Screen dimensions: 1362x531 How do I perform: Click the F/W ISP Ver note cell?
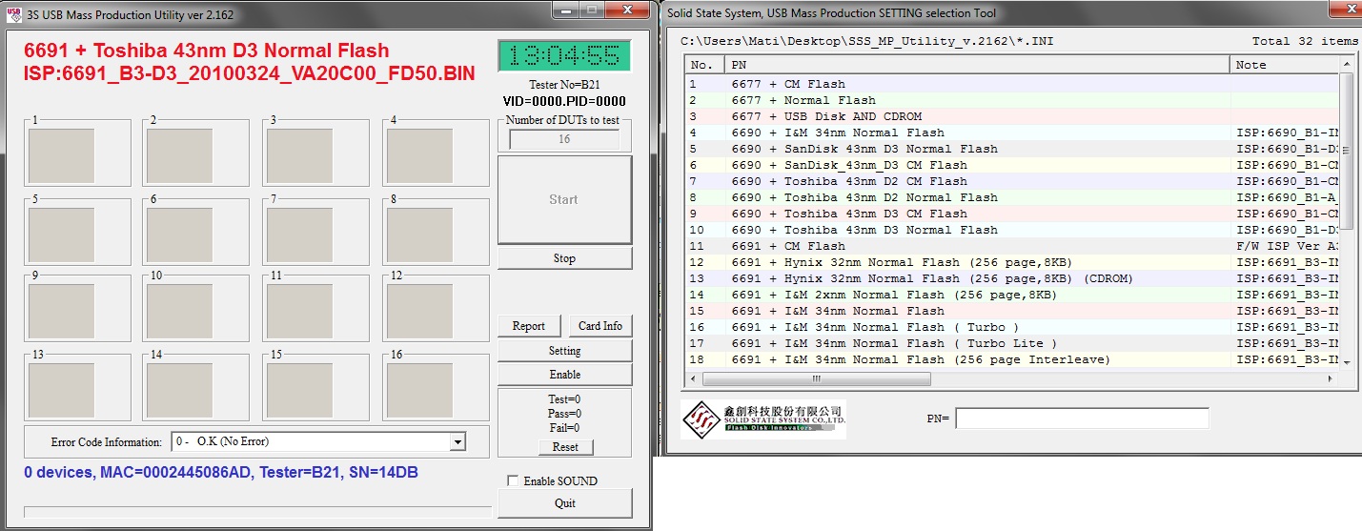tap(1289, 246)
